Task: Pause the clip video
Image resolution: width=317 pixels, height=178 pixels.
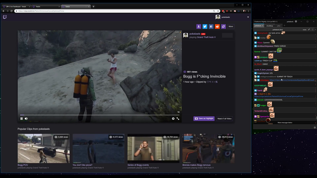Action: point(21,119)
